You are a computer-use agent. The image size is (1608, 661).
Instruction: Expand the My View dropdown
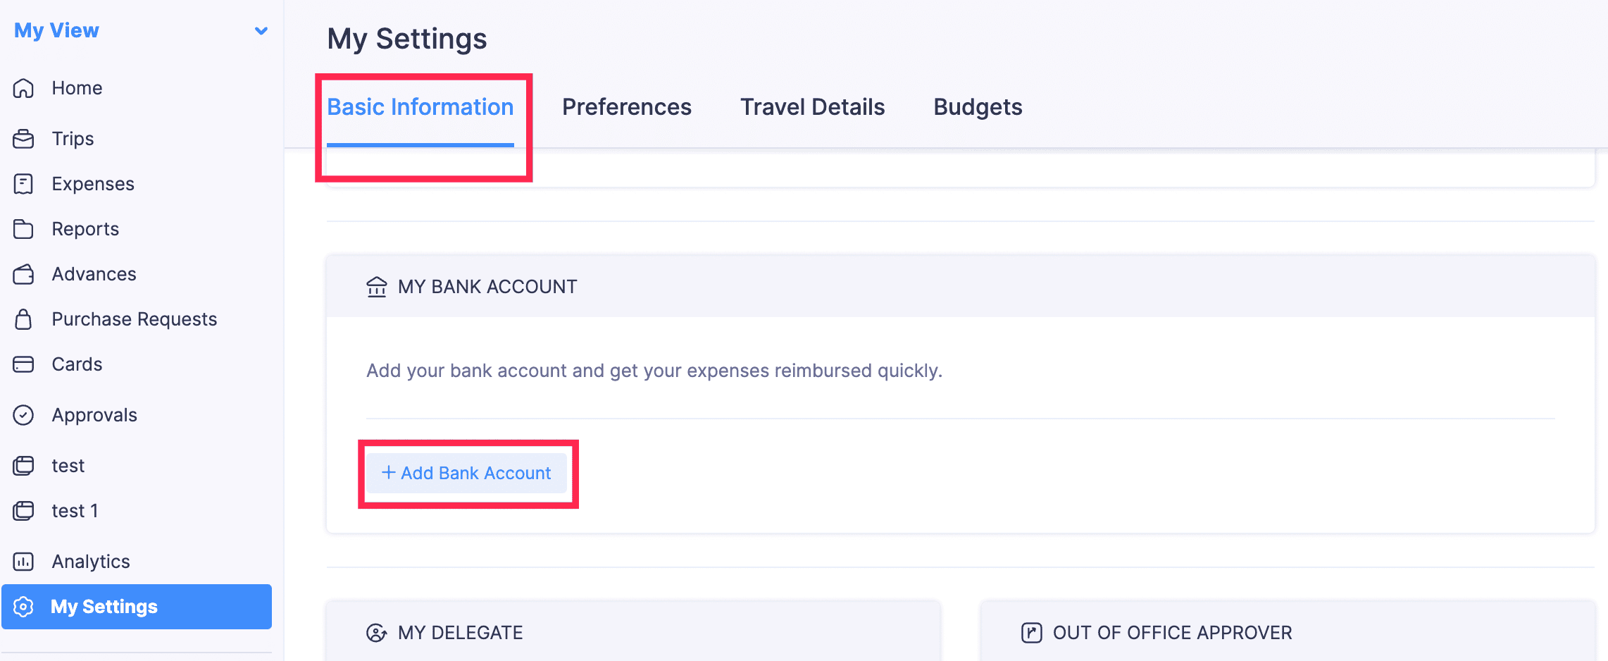pyautogui.click(x=261, y=30)
